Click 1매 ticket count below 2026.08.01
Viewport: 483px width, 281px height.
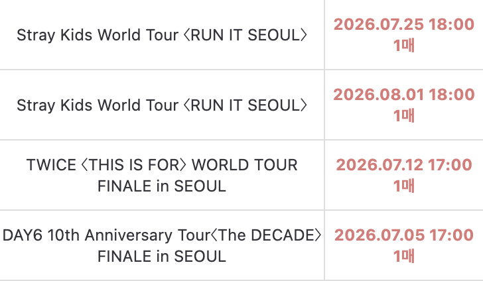(x=404, y=115)
